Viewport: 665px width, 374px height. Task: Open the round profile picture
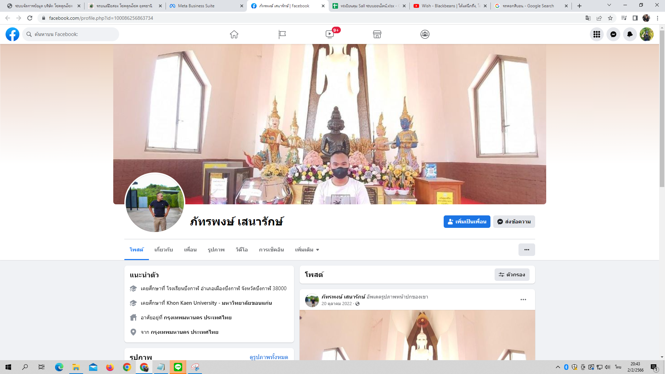click(154, 203)
